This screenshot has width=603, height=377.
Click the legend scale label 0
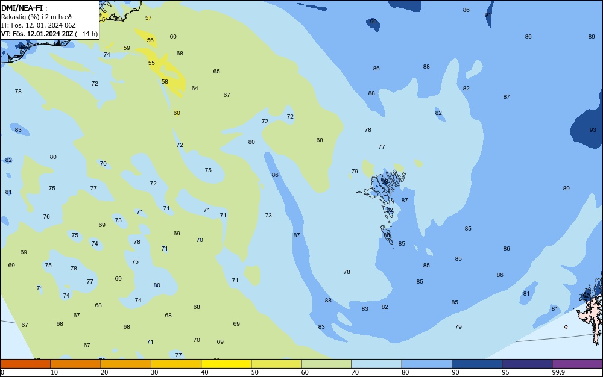click(x=2, y=372)
